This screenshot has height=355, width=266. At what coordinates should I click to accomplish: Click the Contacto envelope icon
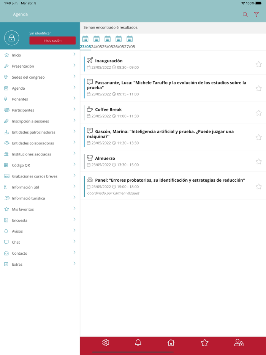coord(6,253)
